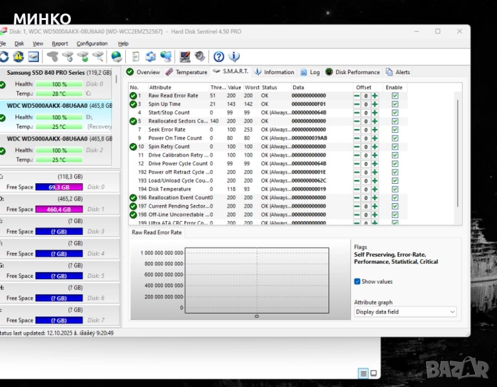Toggle the Show values checkbox
497x387 pixels.
358,281
